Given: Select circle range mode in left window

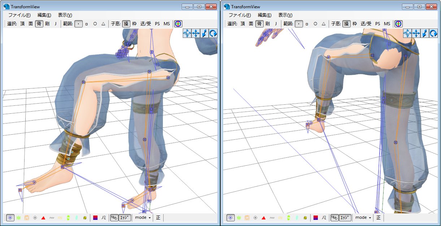Looking at the screenshot, I should tap(95, 24).
